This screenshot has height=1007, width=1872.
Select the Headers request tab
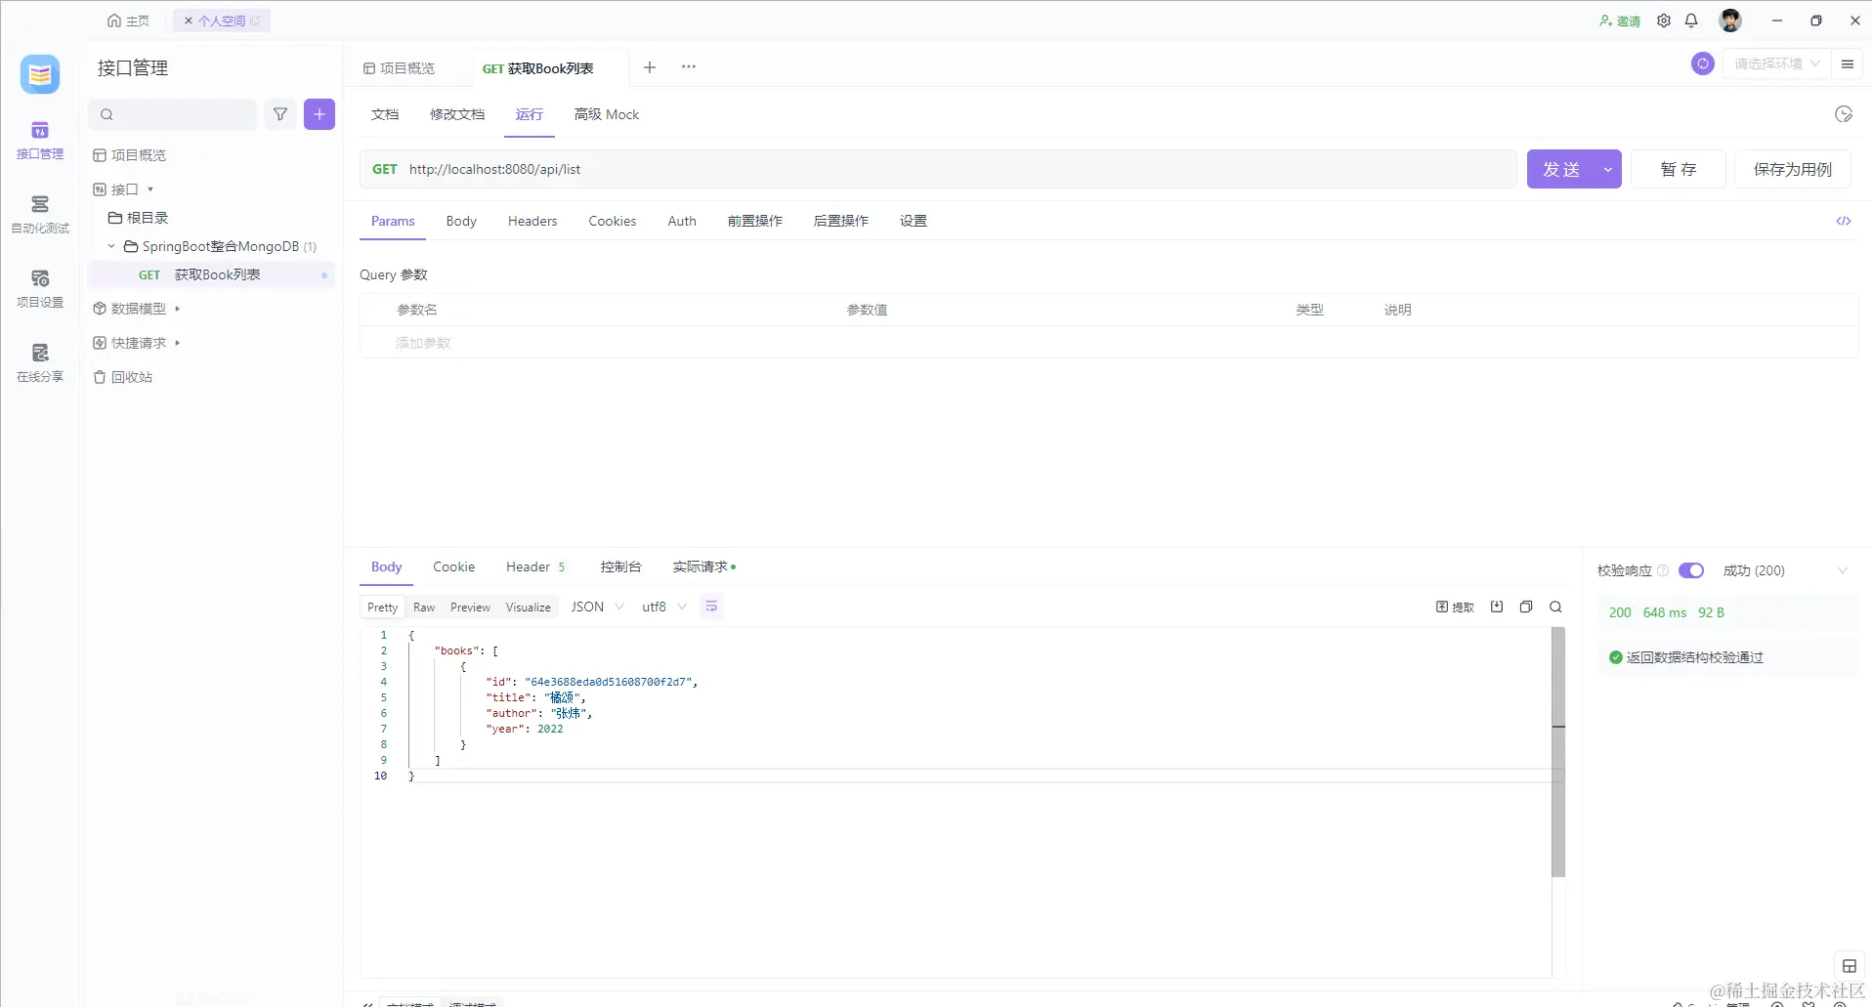tap(532, 221)
